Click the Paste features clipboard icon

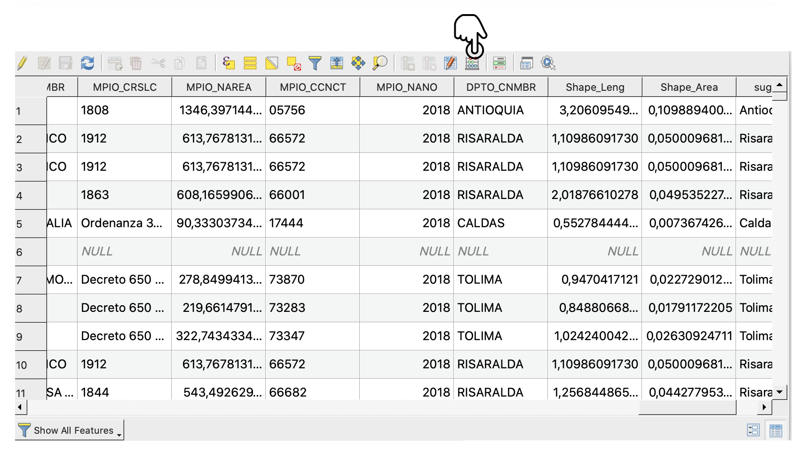(x=201, y=63)
